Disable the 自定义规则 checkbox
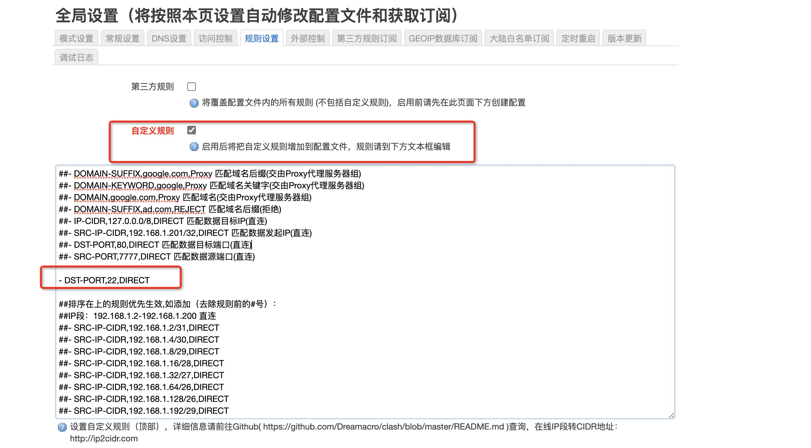Screen dimensions: 811x448 pyautogui.click(x=191, y=130)
